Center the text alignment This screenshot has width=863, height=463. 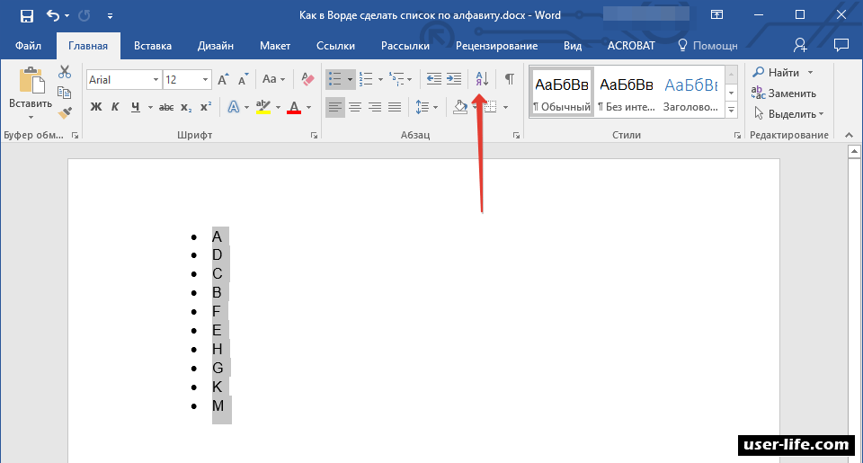tap(355, 107)
